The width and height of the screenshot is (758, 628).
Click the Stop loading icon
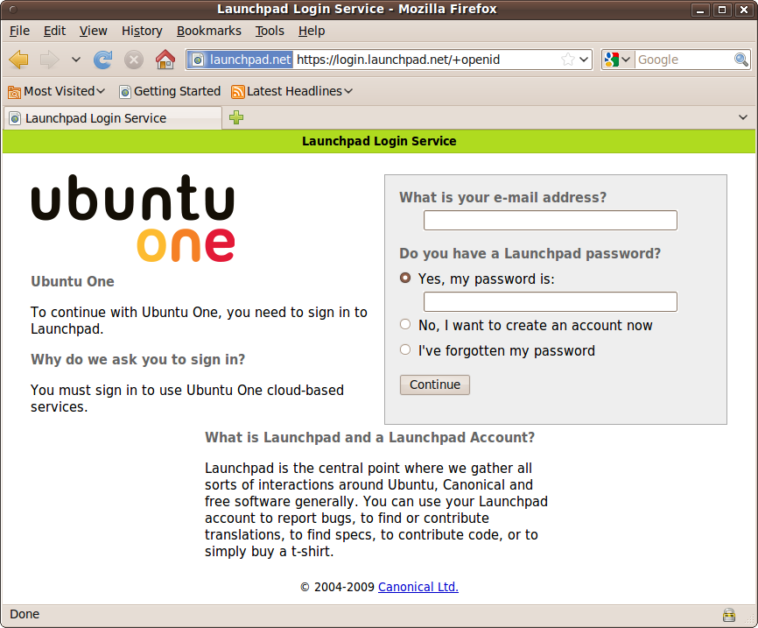[x=132, y=60]
